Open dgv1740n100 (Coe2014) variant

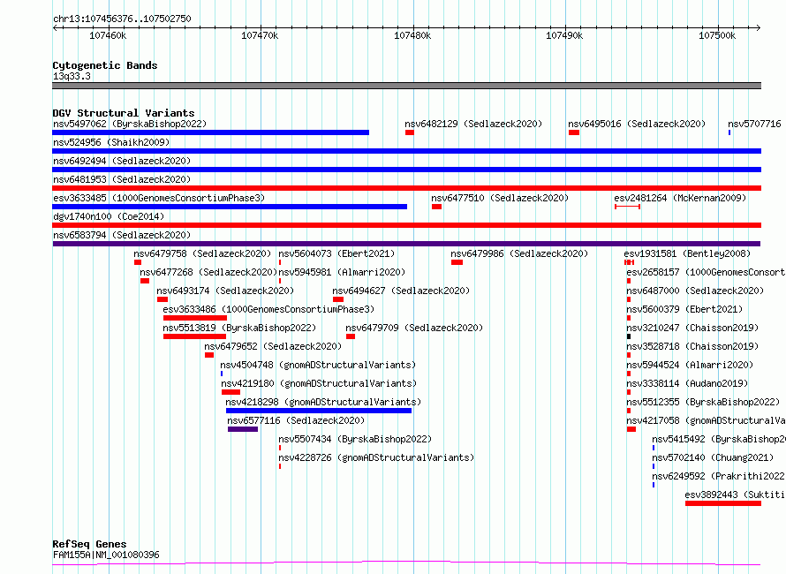109,216
